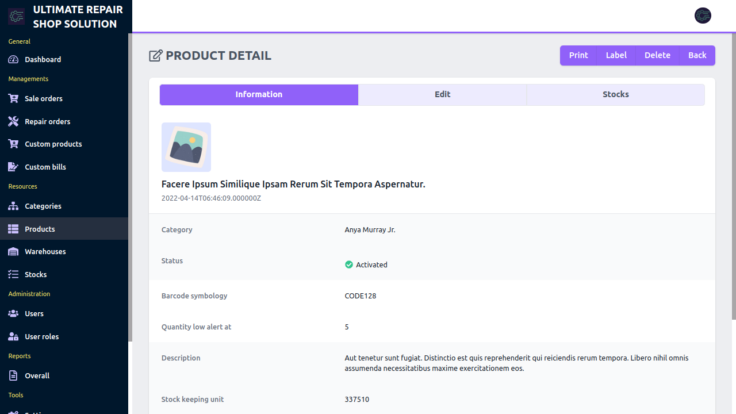Click the Sale orders cart icon
The width and height of the screenshot is (736, 414).
coord(13,98)
